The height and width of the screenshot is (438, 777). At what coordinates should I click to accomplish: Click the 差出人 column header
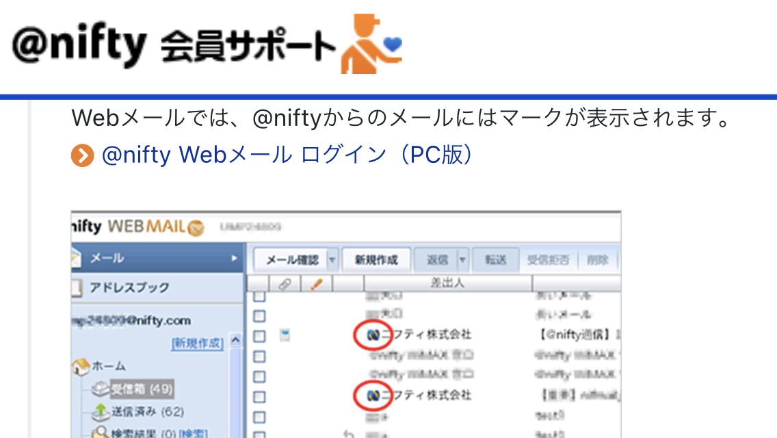[x=447, y=283]
